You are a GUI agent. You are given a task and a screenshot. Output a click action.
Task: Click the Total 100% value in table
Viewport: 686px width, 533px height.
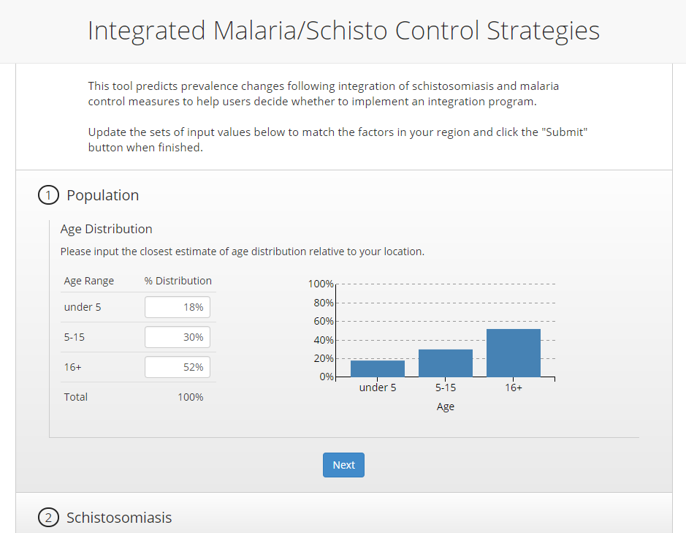[x=191, y=397]
